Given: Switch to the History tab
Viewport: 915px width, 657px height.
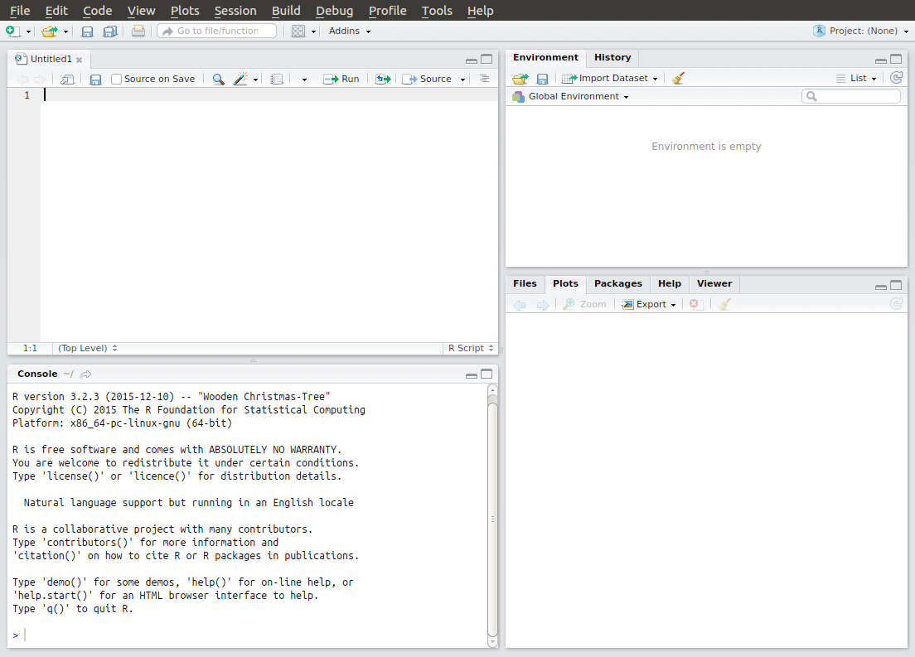Looking at the screenshot, I should coord(612,57).
